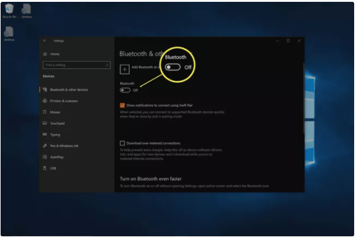Check Download over metered connections
The width and height of the screenshot is (356, 240).
[122, 143]
